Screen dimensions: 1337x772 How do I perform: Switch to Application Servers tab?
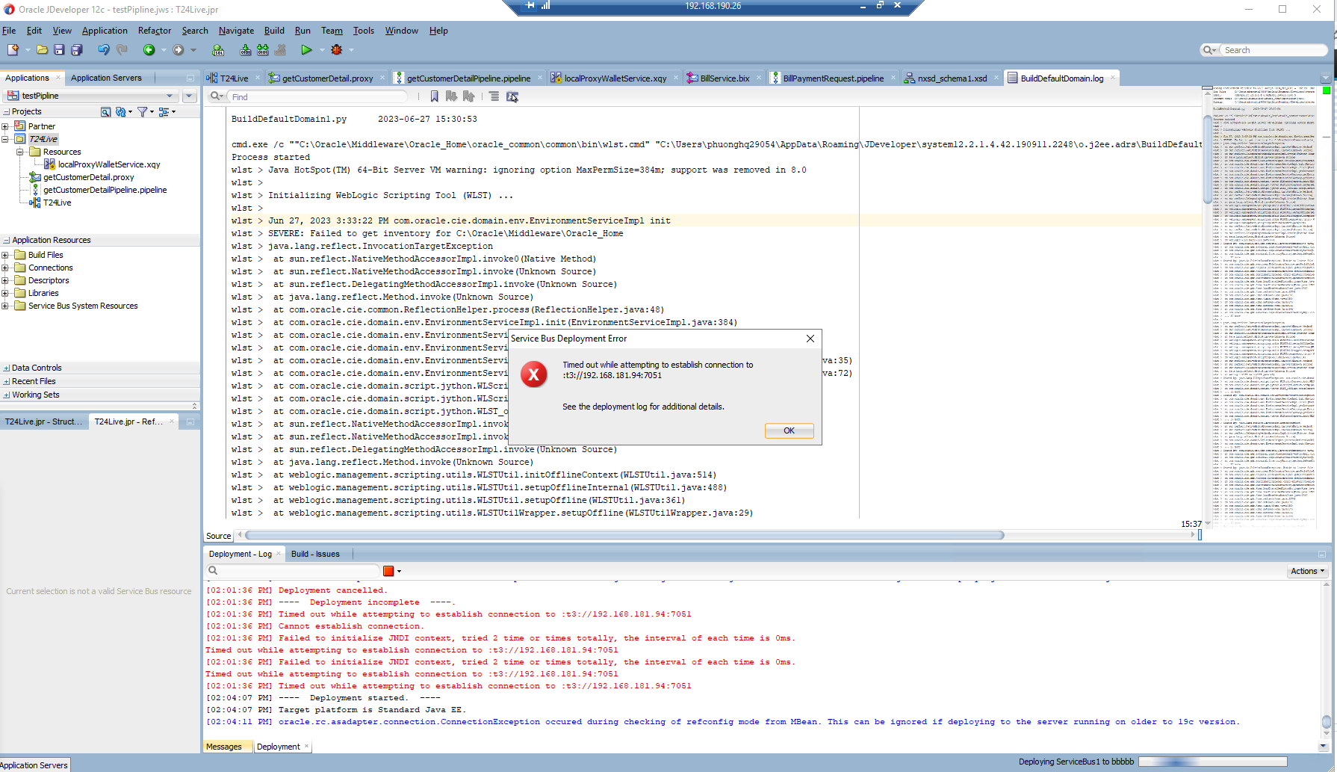click(106, 78)
